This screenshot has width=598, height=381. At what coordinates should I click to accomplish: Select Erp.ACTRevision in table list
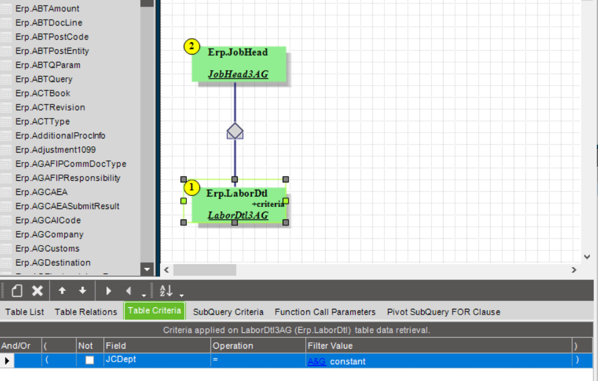tap(50, 107)
